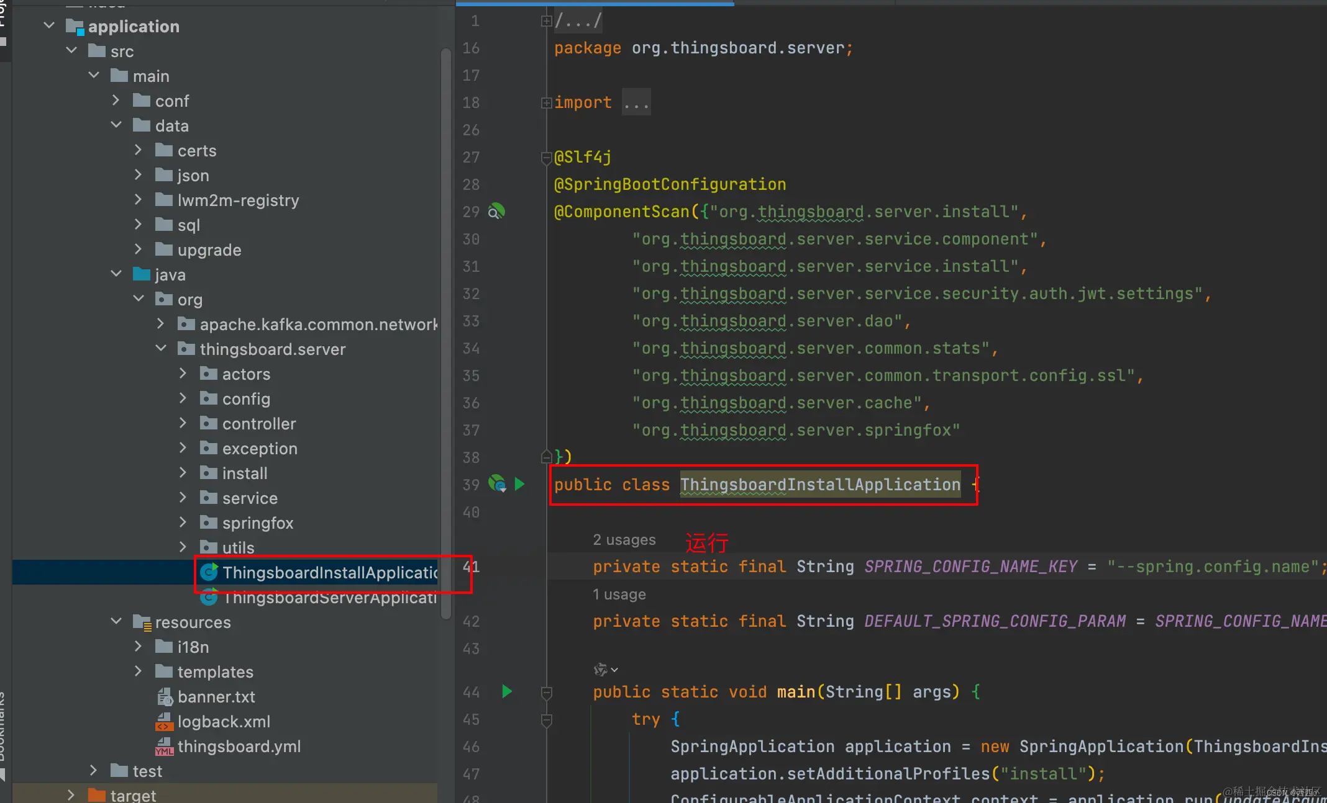Click the '1 usage' hint link
Viewport: 1327px width, 803px height.
(x=619, y=594)
